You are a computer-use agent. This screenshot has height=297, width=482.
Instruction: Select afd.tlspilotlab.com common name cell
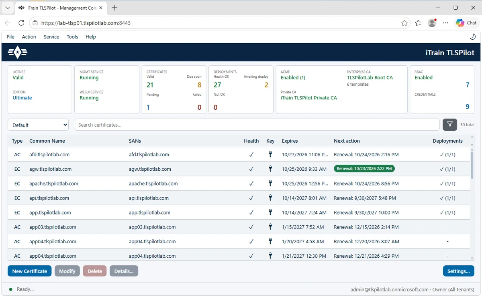(x=49, y=154)
